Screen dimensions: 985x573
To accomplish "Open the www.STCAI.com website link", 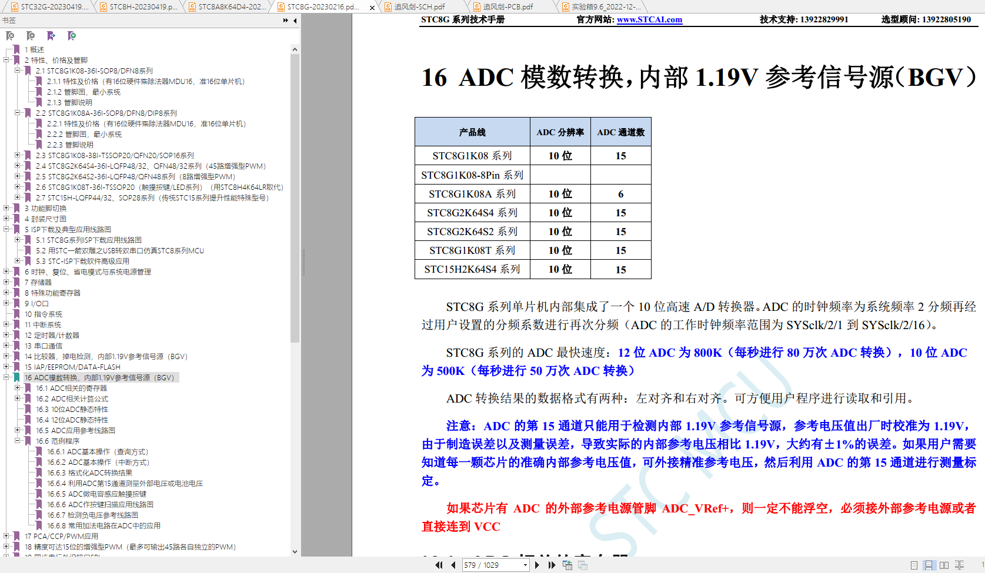I will (649, 19).
